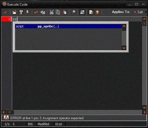148x128 pixels.
Task: Paste from clipboard with the clipboard icon
Action: [x=65, y=12]
